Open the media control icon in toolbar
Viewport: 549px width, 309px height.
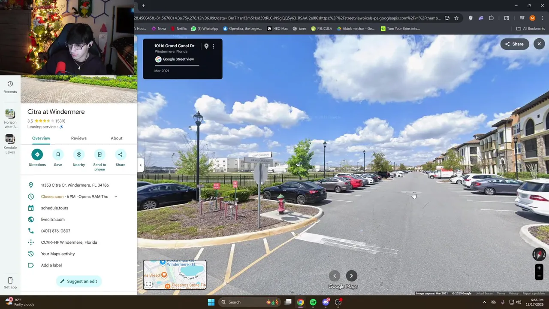click(522, 18)
